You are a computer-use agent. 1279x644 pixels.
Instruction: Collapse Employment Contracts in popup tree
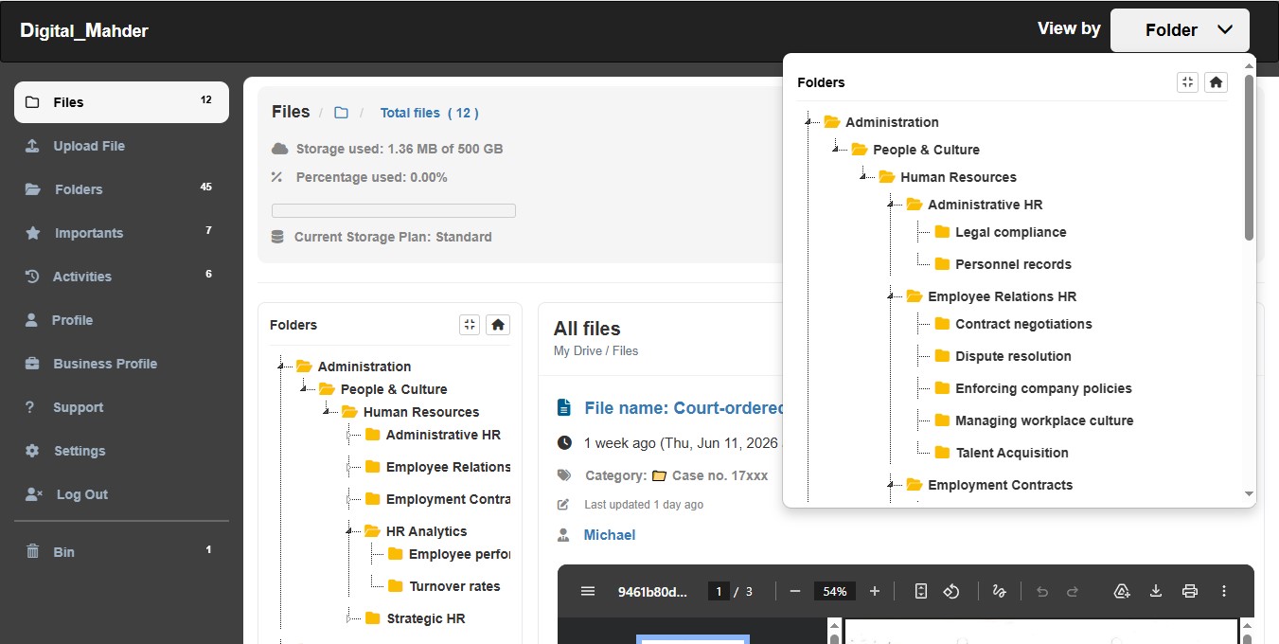(892, 485)
